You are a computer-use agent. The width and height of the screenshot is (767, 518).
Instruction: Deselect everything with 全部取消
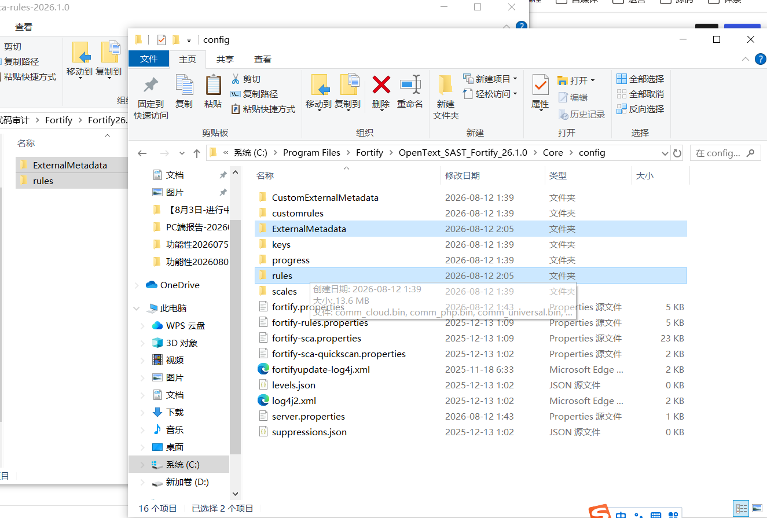[640, 94]
